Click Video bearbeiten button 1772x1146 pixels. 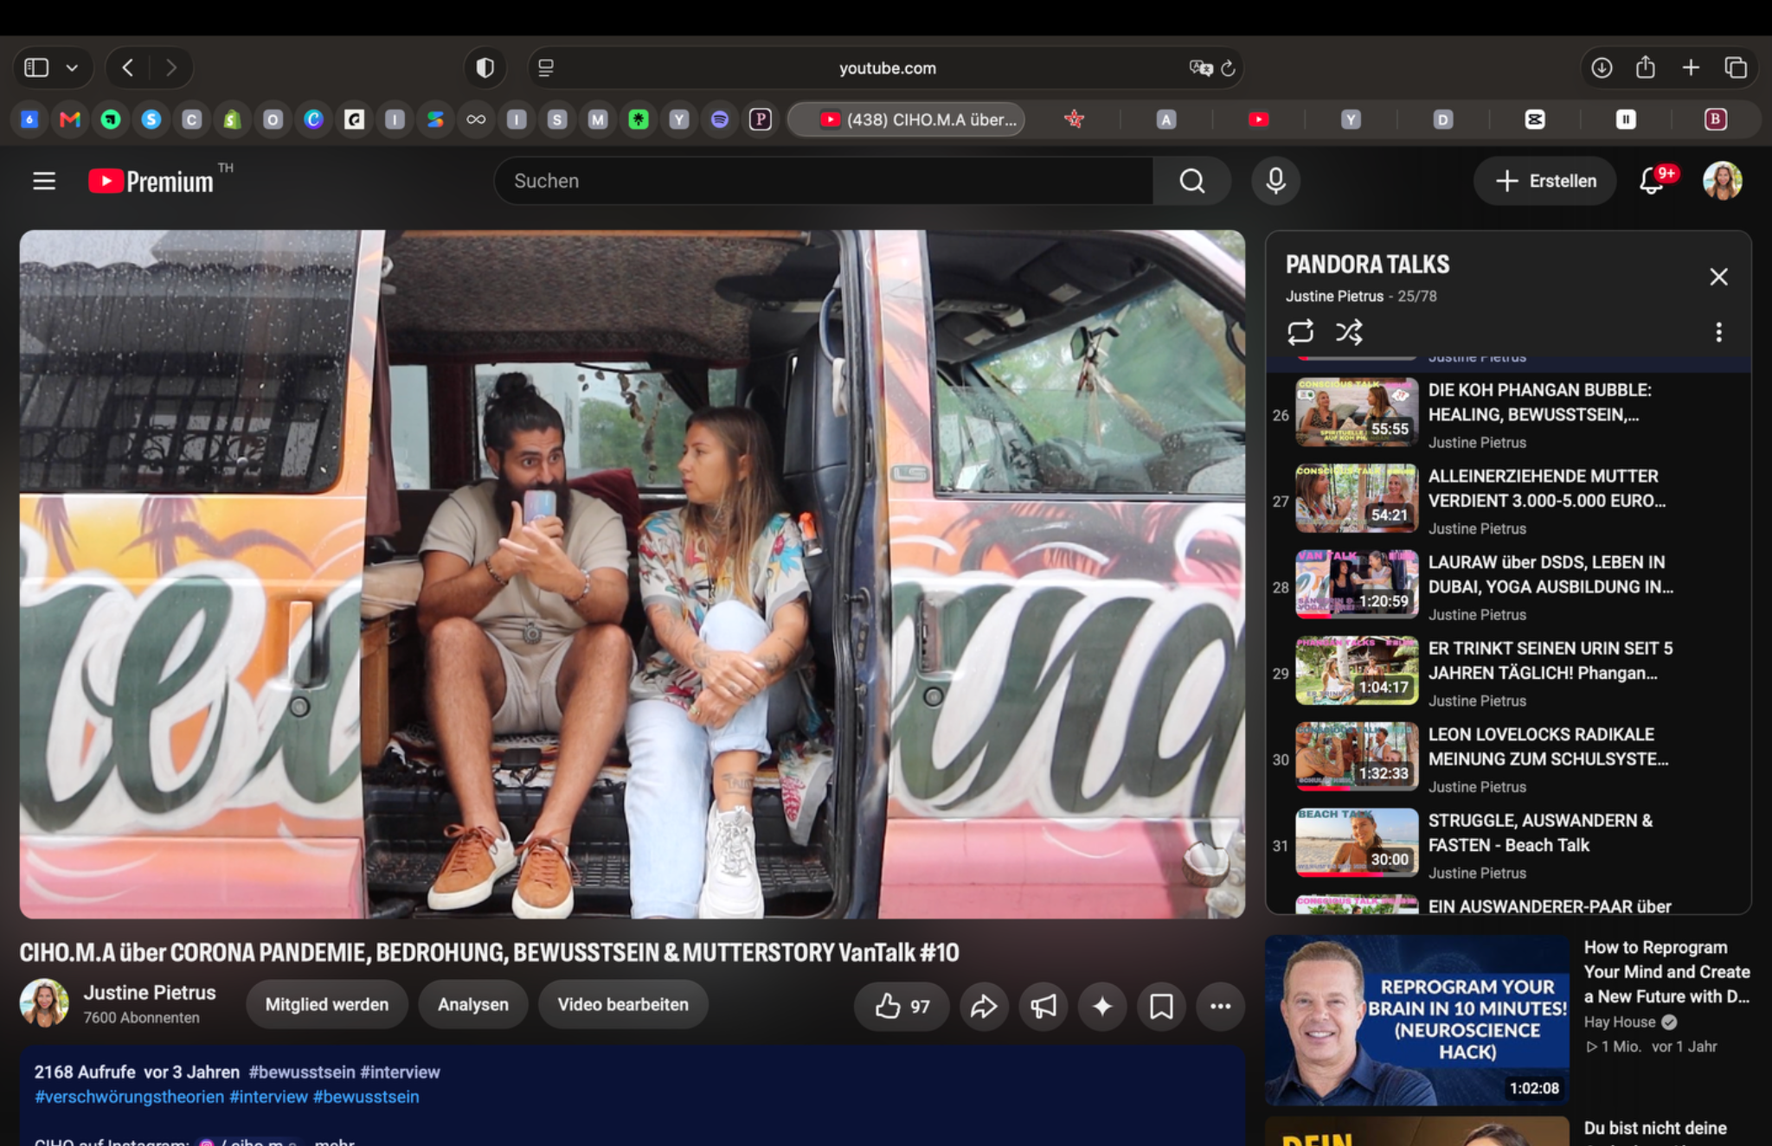(x=623, y=1004)
